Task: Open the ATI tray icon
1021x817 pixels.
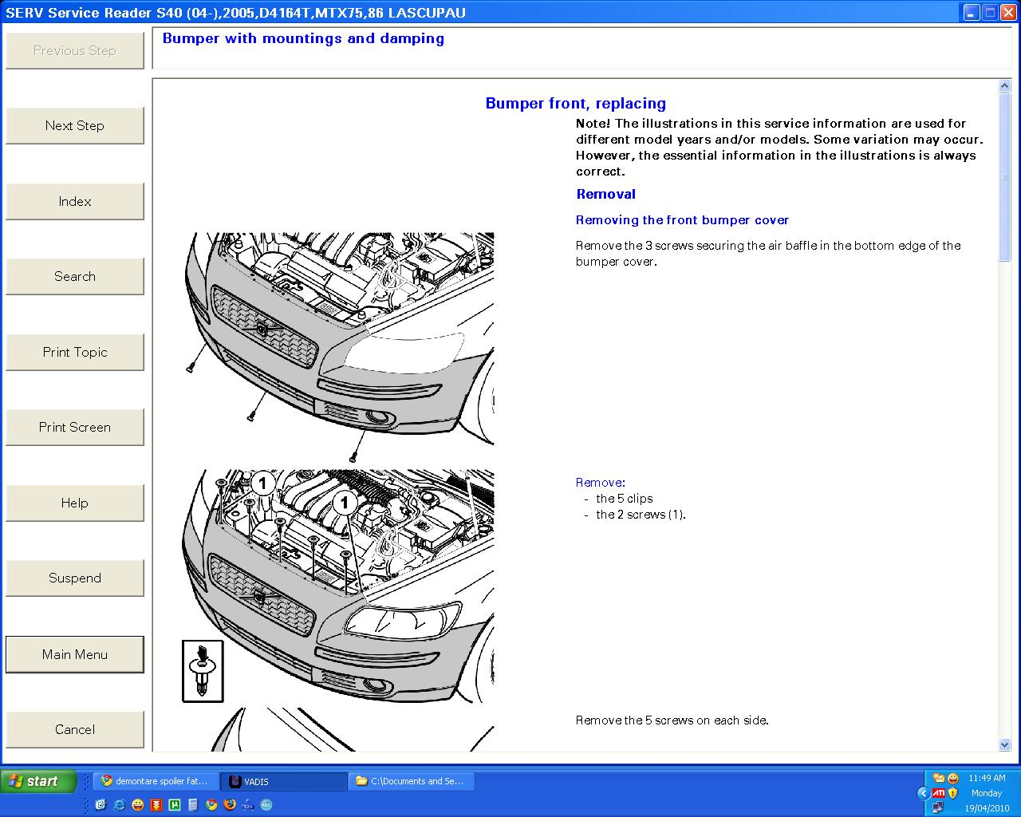Action: tap(939, 793)
